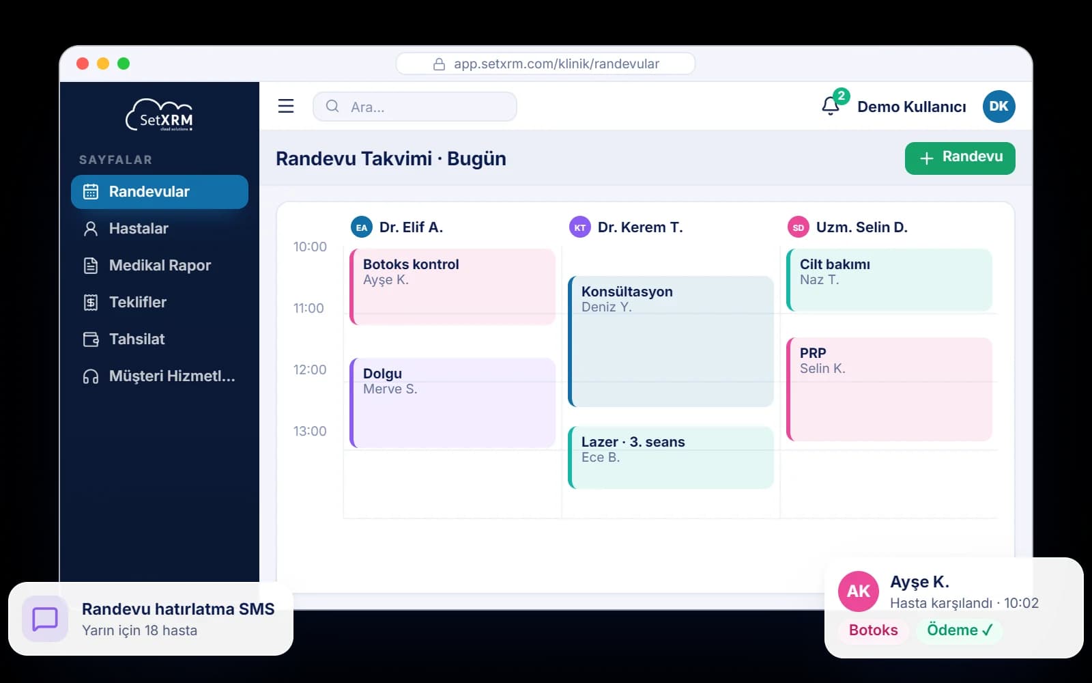Click the Hasta karşılandı · 10:02 status text
1092x683 pixels.
click(964, 603)
